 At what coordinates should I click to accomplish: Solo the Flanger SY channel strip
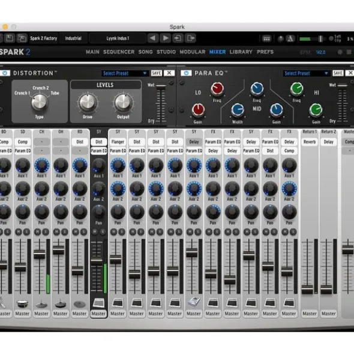pos(122,232)
